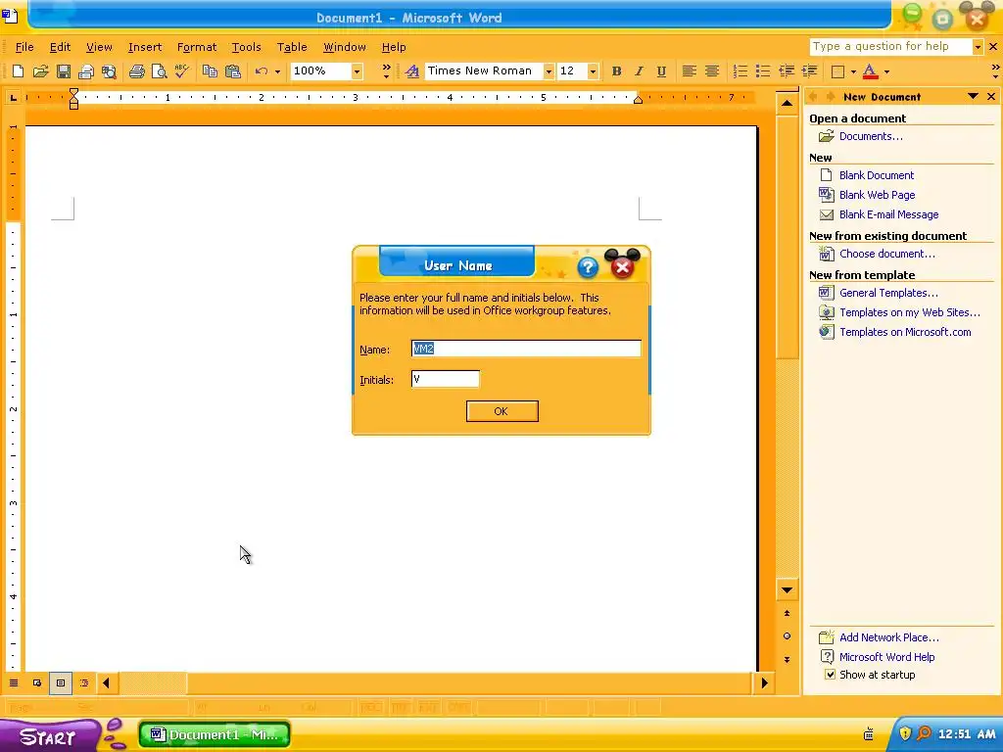Click the Paste clipboard icon
The height and width of the screenshot is (752, 1003).
[x=233, y=70]
